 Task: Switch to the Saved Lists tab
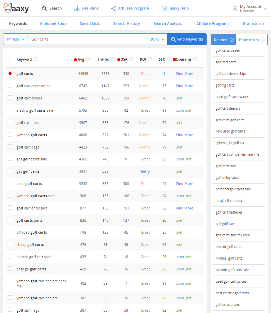click(90, 24)
